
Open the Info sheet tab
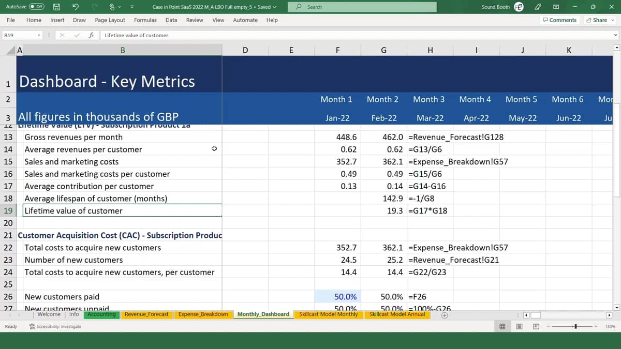point(74,314)
